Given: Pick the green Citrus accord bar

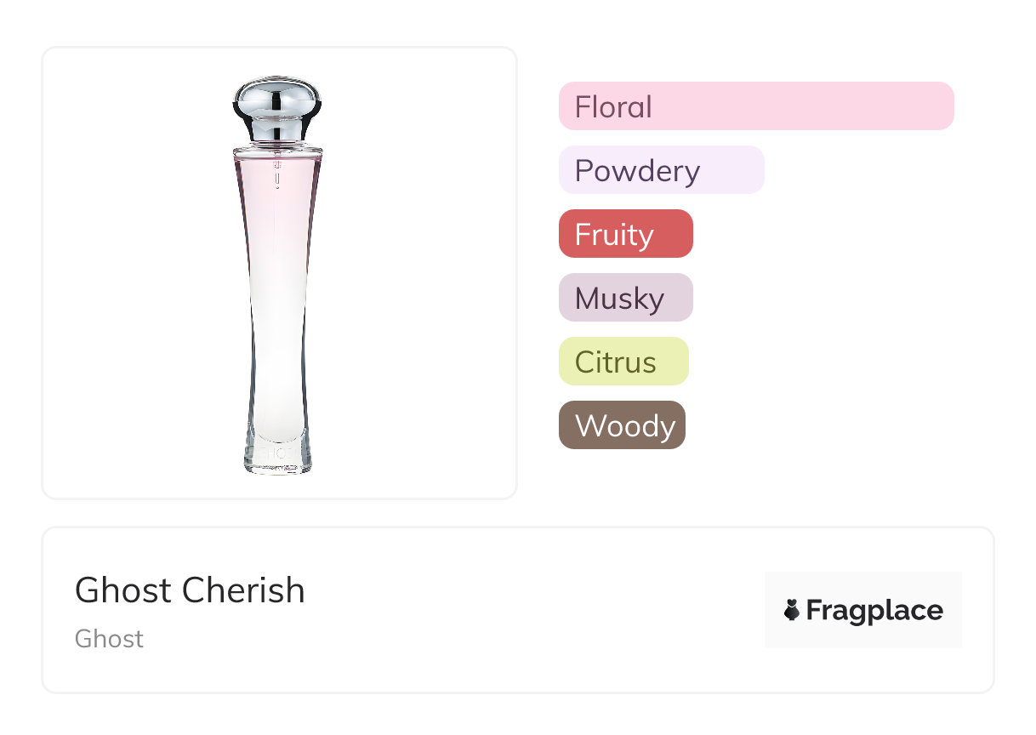Looking at the screenshot, I should click(623, 362).
